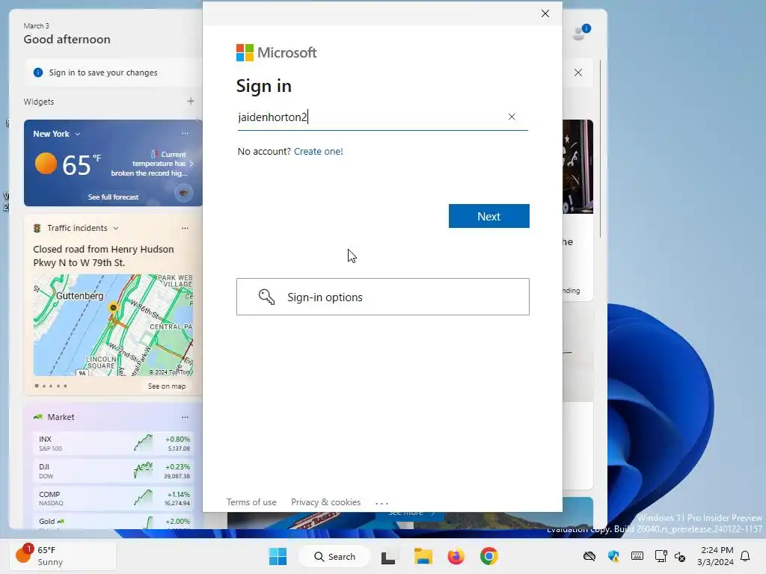Open Windows Security tray icon

(x=613, y=556)
